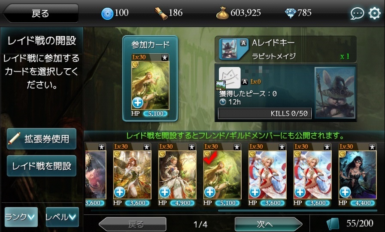This screenshot has height=232, width=385.
Task: Select the dark witch HP 4,400 card
Action: pos(358,175)
